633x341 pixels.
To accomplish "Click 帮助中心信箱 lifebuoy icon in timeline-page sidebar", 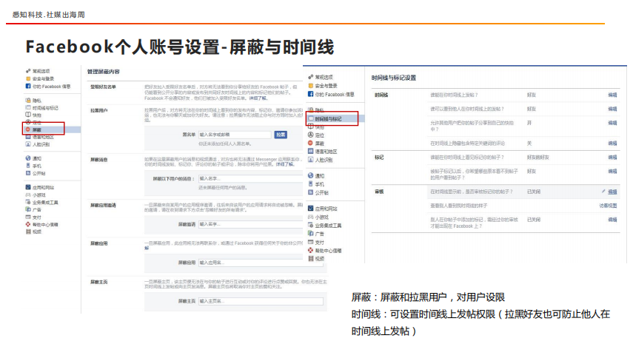I will (310, 250).
